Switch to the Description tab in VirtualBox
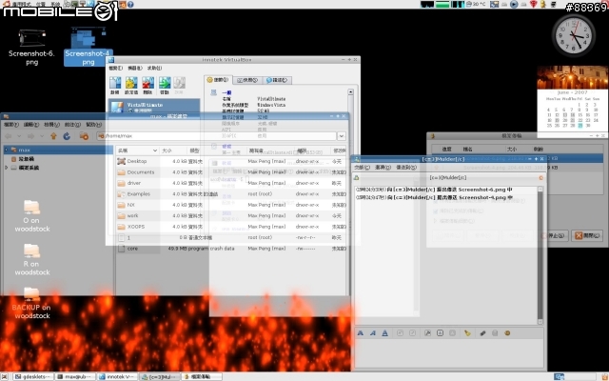The image size is (609, 381). point(277,80)
